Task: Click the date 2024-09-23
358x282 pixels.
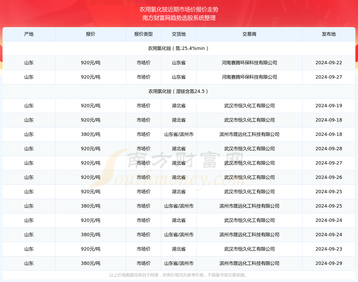Action: click(x=329, y=249)
